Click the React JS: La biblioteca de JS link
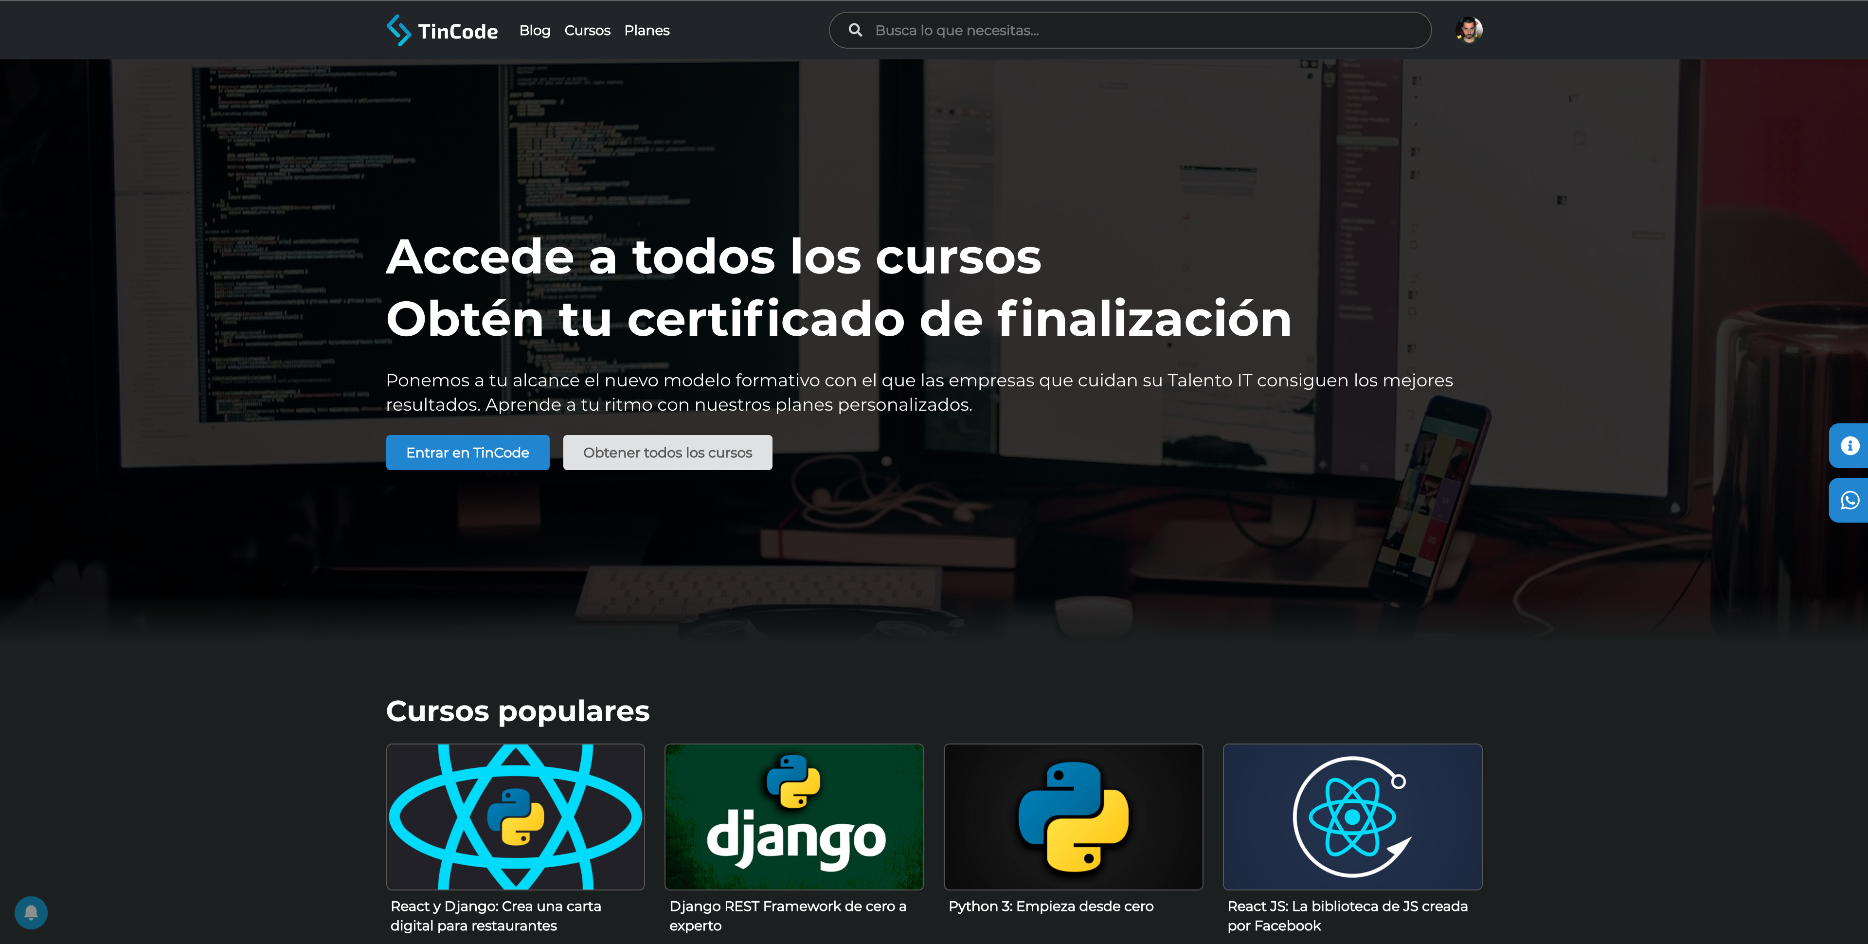1868x944 pixels. pos(1347,915)
